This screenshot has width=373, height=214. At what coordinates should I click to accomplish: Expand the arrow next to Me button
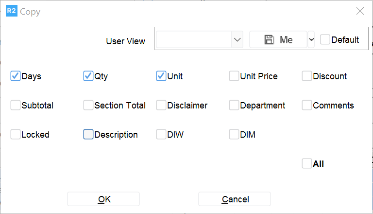pos(311,40)
